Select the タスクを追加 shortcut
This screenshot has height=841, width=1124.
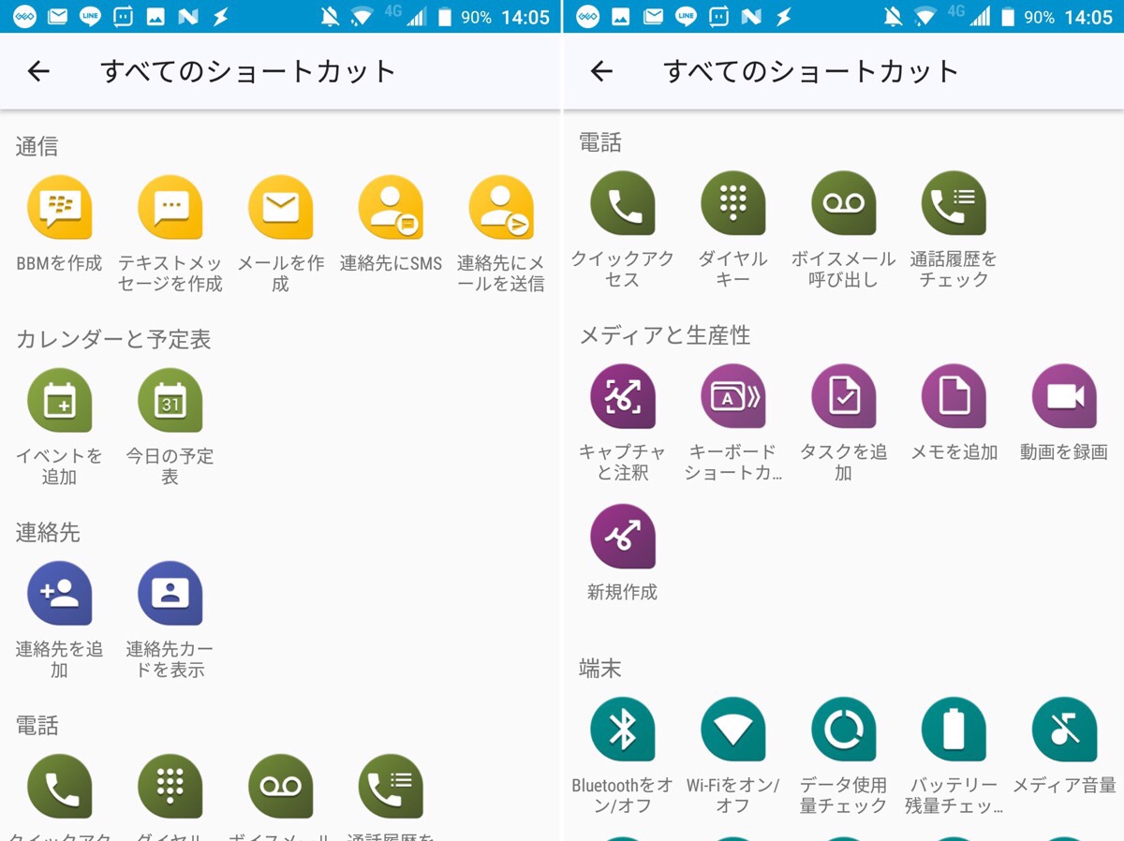tap(843, 396)
